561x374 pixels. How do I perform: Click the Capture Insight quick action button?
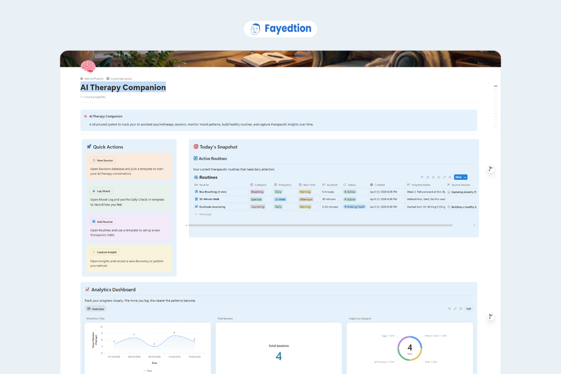[104, 252]
